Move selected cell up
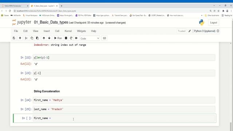 (x=44, y=38)
